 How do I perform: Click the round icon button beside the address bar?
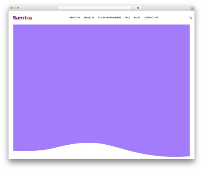click(138, 8)
